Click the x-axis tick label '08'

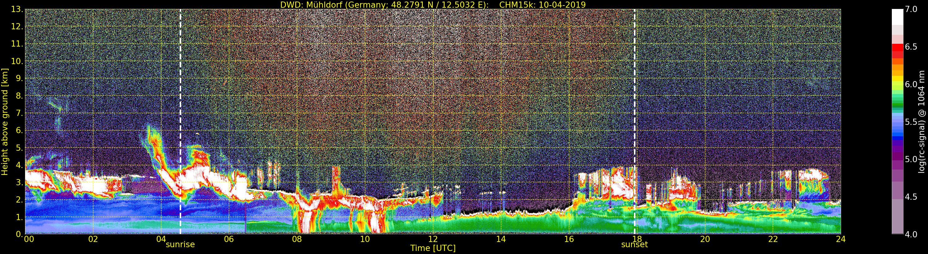point(297,239)
